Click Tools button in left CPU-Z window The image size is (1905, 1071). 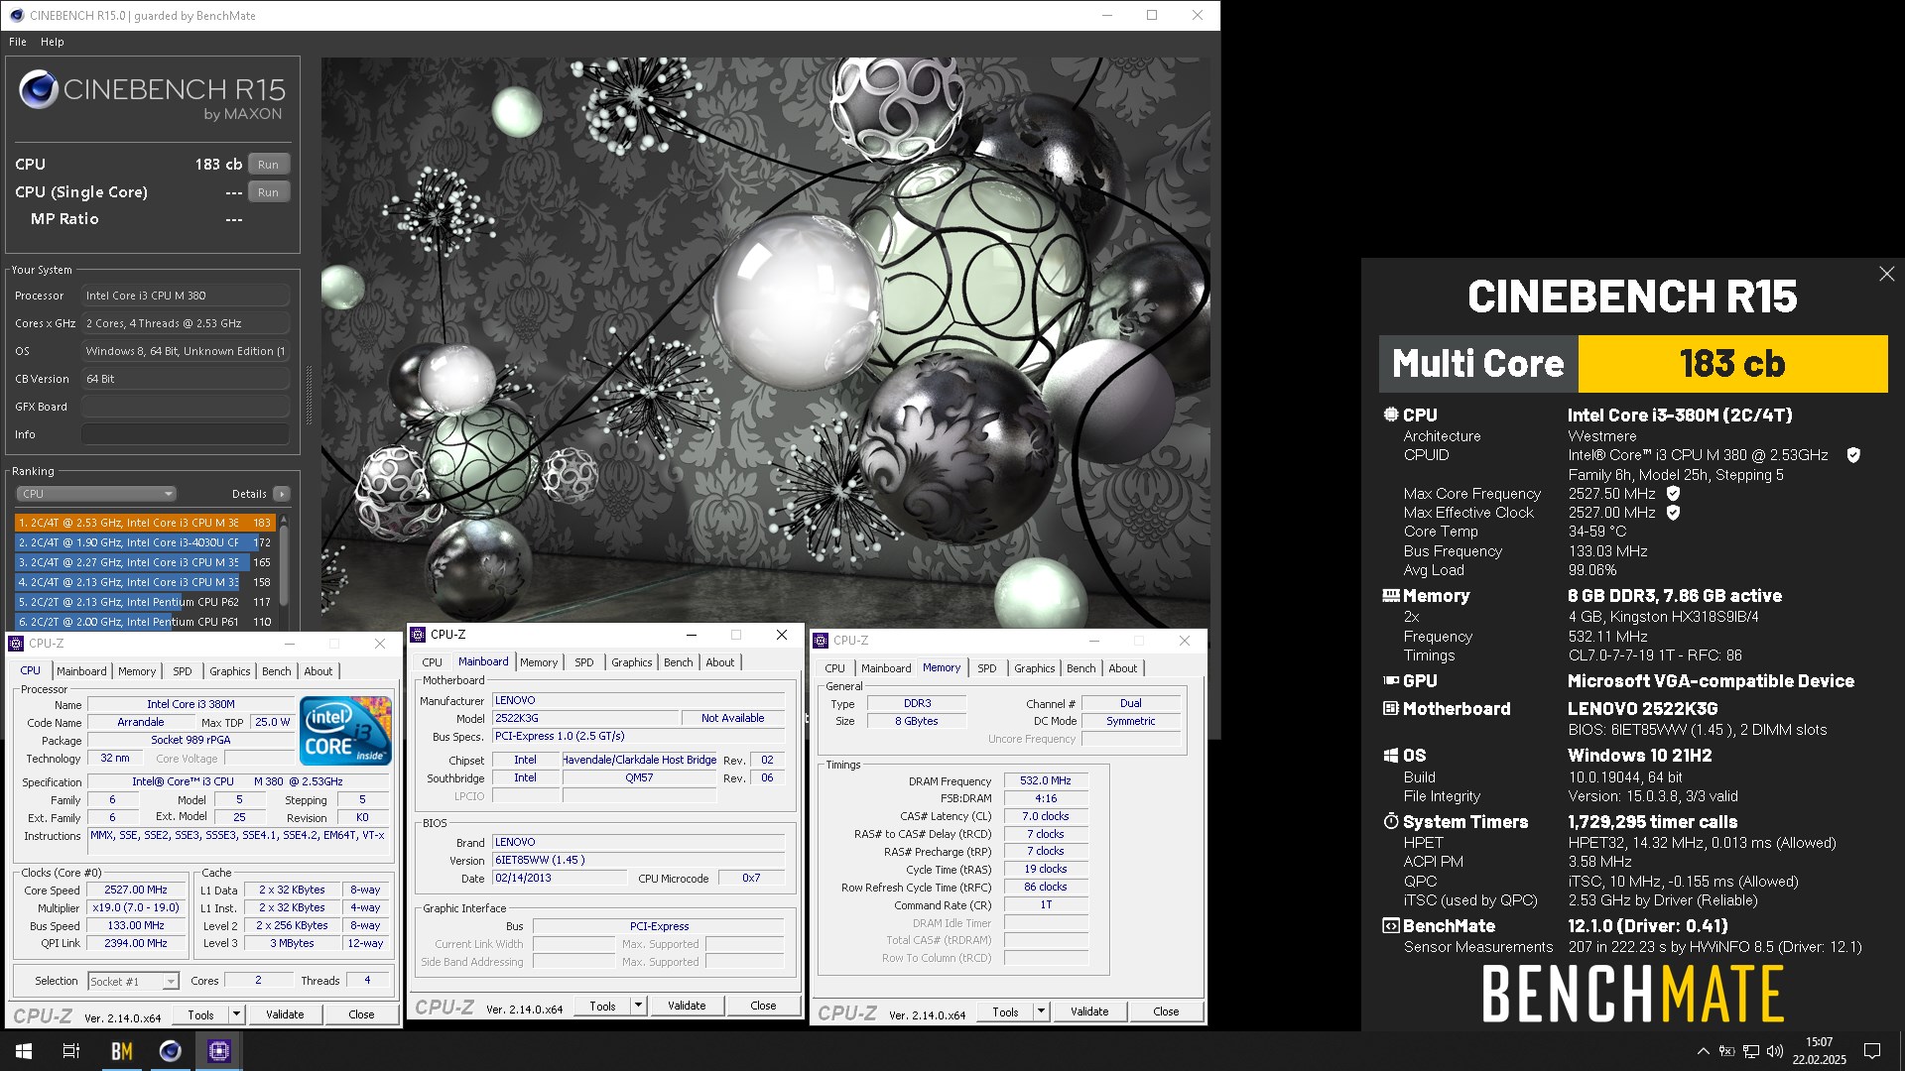coord(200,1015)
